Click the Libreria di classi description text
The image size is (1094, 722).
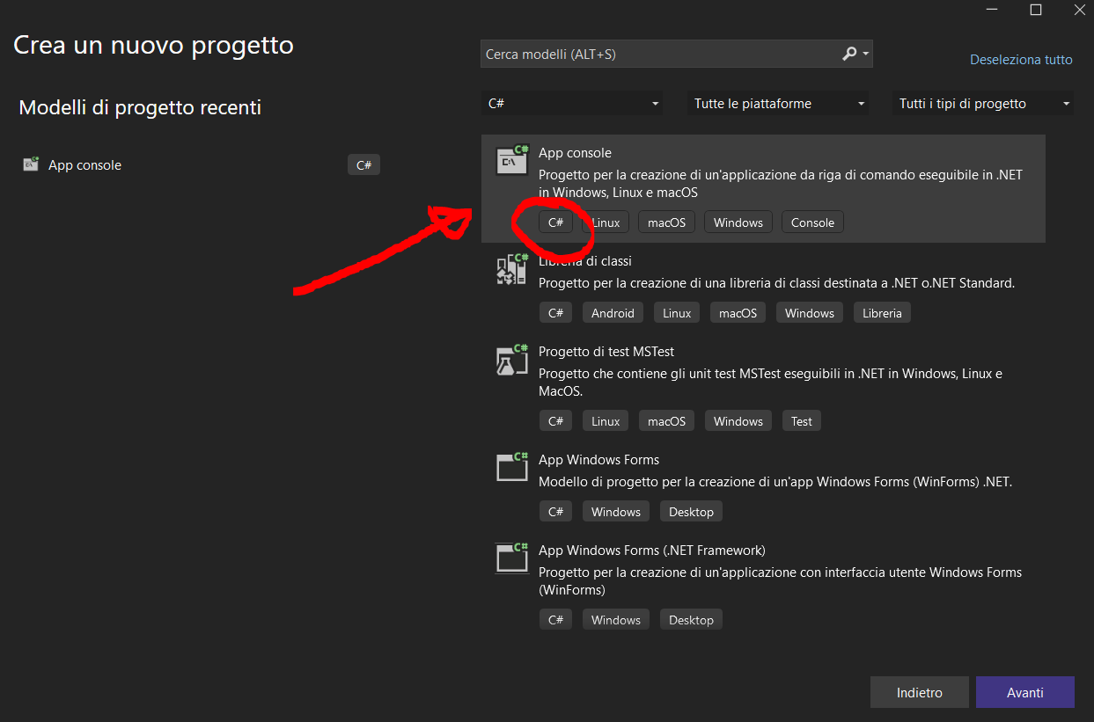point(776,283)
